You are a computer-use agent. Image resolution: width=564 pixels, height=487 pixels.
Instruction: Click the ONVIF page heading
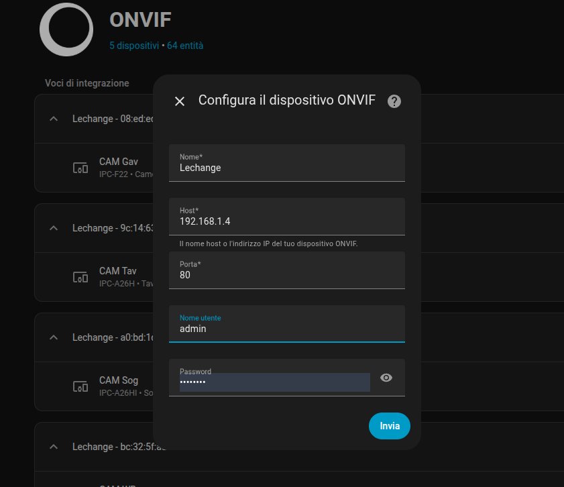[140, 19]
